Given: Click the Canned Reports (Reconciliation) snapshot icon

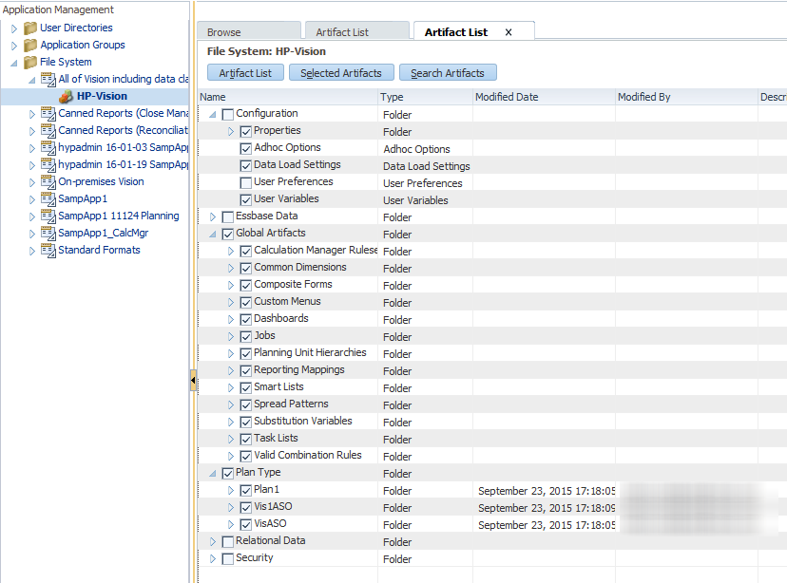Looking at the screenshot, I should pyautogui.click(x=48, y=130).
